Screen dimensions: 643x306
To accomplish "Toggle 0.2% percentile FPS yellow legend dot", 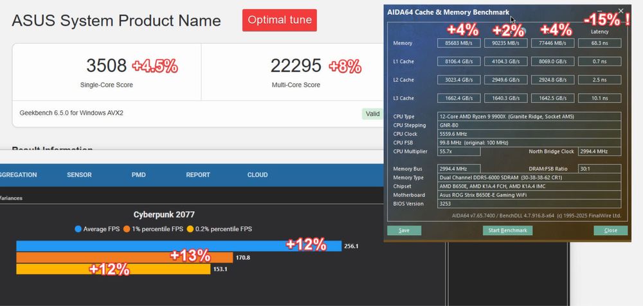I will 190,229.
